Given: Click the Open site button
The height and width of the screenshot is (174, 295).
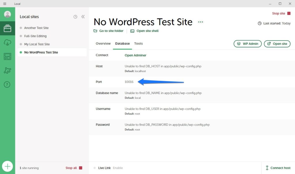Looking at the screenshot, I should click(277, 43).
